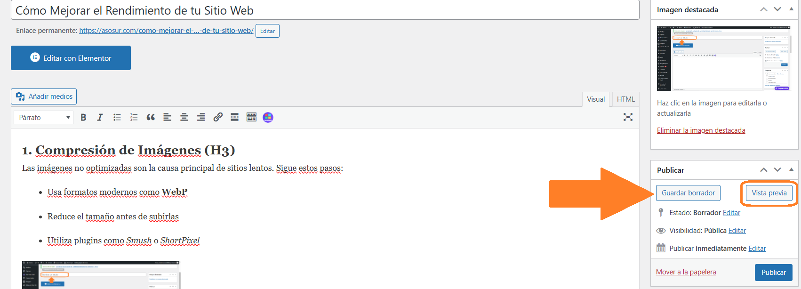Add a blockquote
Viewport: 801px width, 289px height.
pyautogui.click(x=151, y=118)
